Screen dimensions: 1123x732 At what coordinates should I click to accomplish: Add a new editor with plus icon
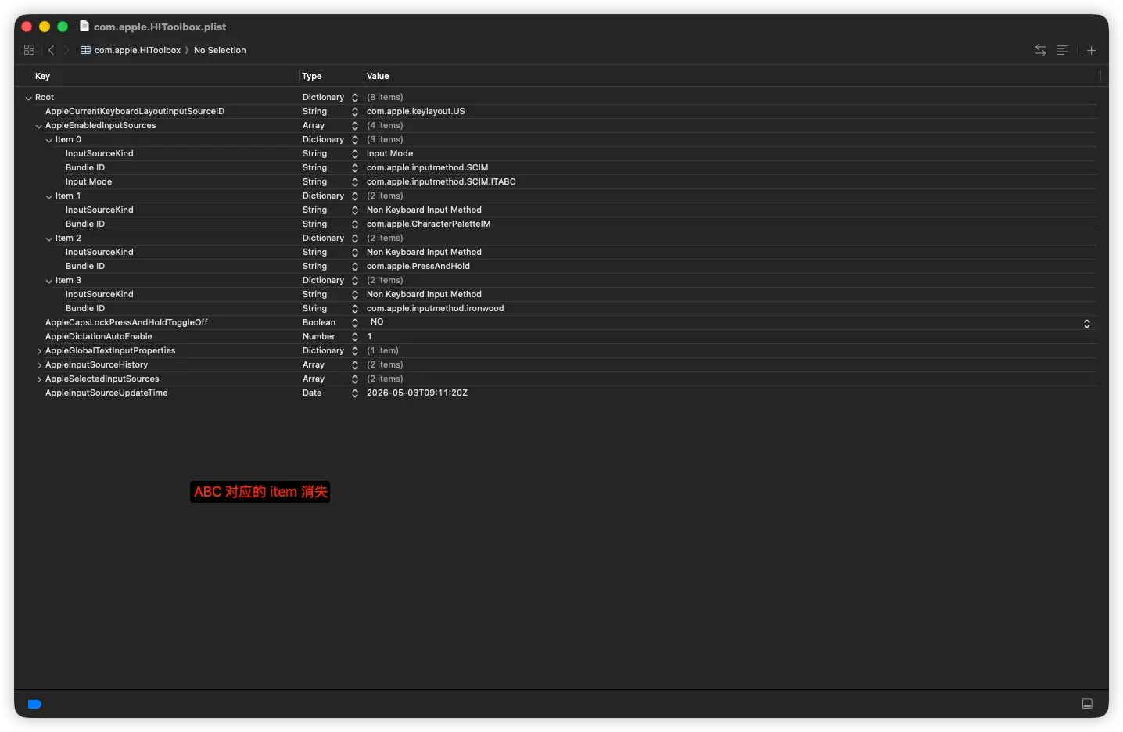click(x=1091, y=50)
